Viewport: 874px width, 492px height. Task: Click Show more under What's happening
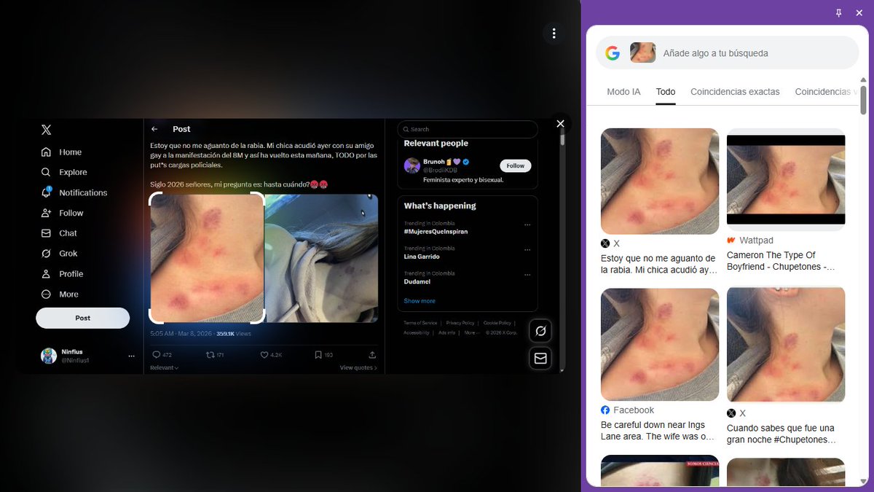[420, 301]
